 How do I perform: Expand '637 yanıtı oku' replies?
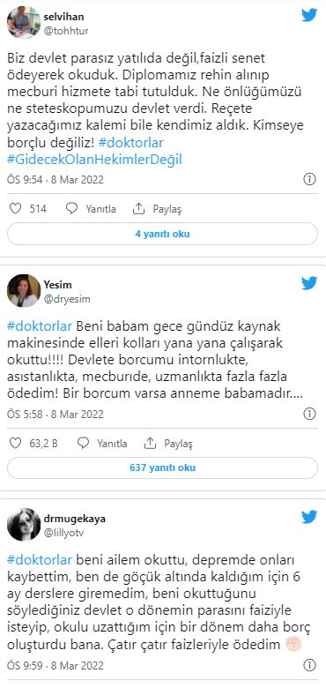[x=163, y=467]
